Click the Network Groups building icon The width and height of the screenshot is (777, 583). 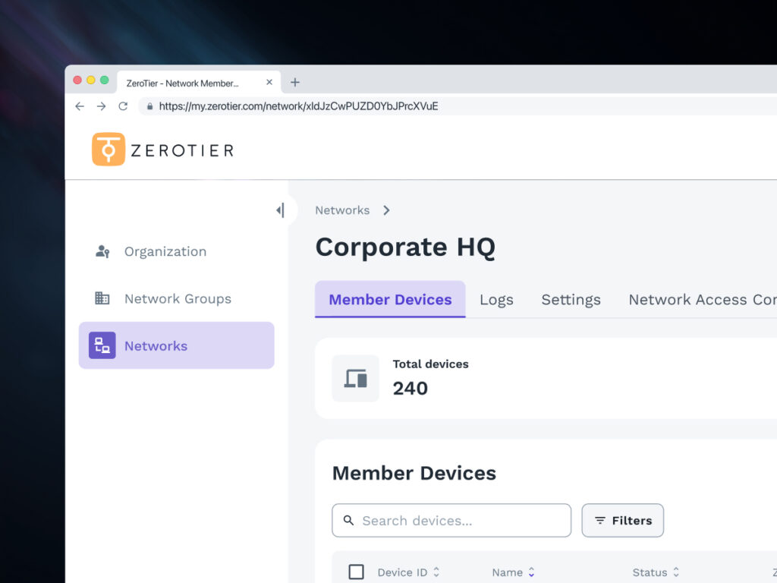102,298
